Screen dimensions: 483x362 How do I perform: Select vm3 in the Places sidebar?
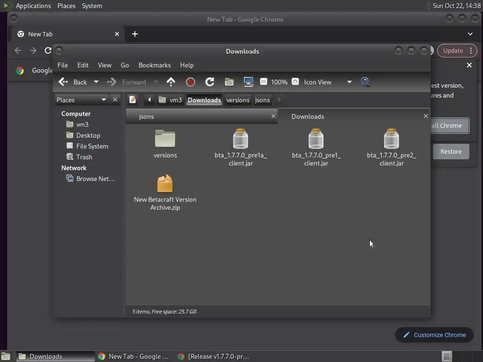pos(82,124)
